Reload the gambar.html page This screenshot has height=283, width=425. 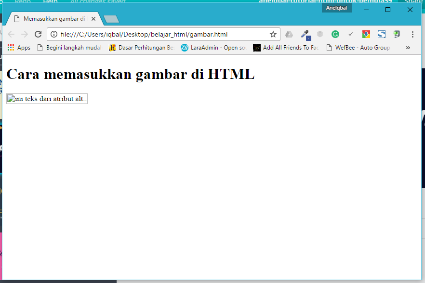point(38,34)
